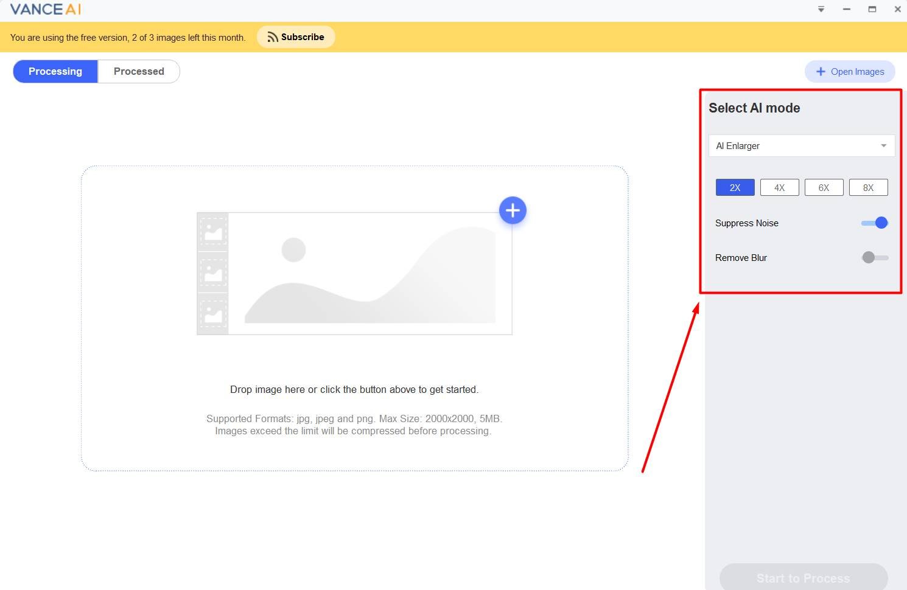The image size is (907, 590).
Task: Click the Subscribe button
Action: coord(296,37)
